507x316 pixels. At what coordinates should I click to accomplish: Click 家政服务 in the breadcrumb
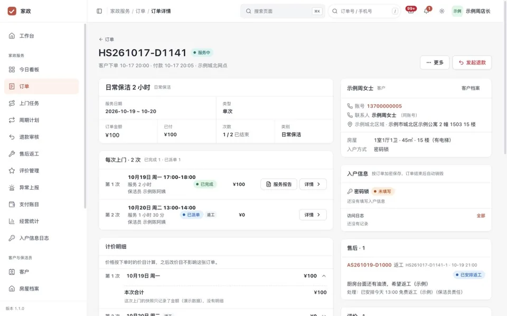[120, 11]
